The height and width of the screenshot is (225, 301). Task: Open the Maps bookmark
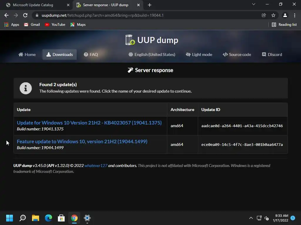pyautogui.click(x=78, y=25)
